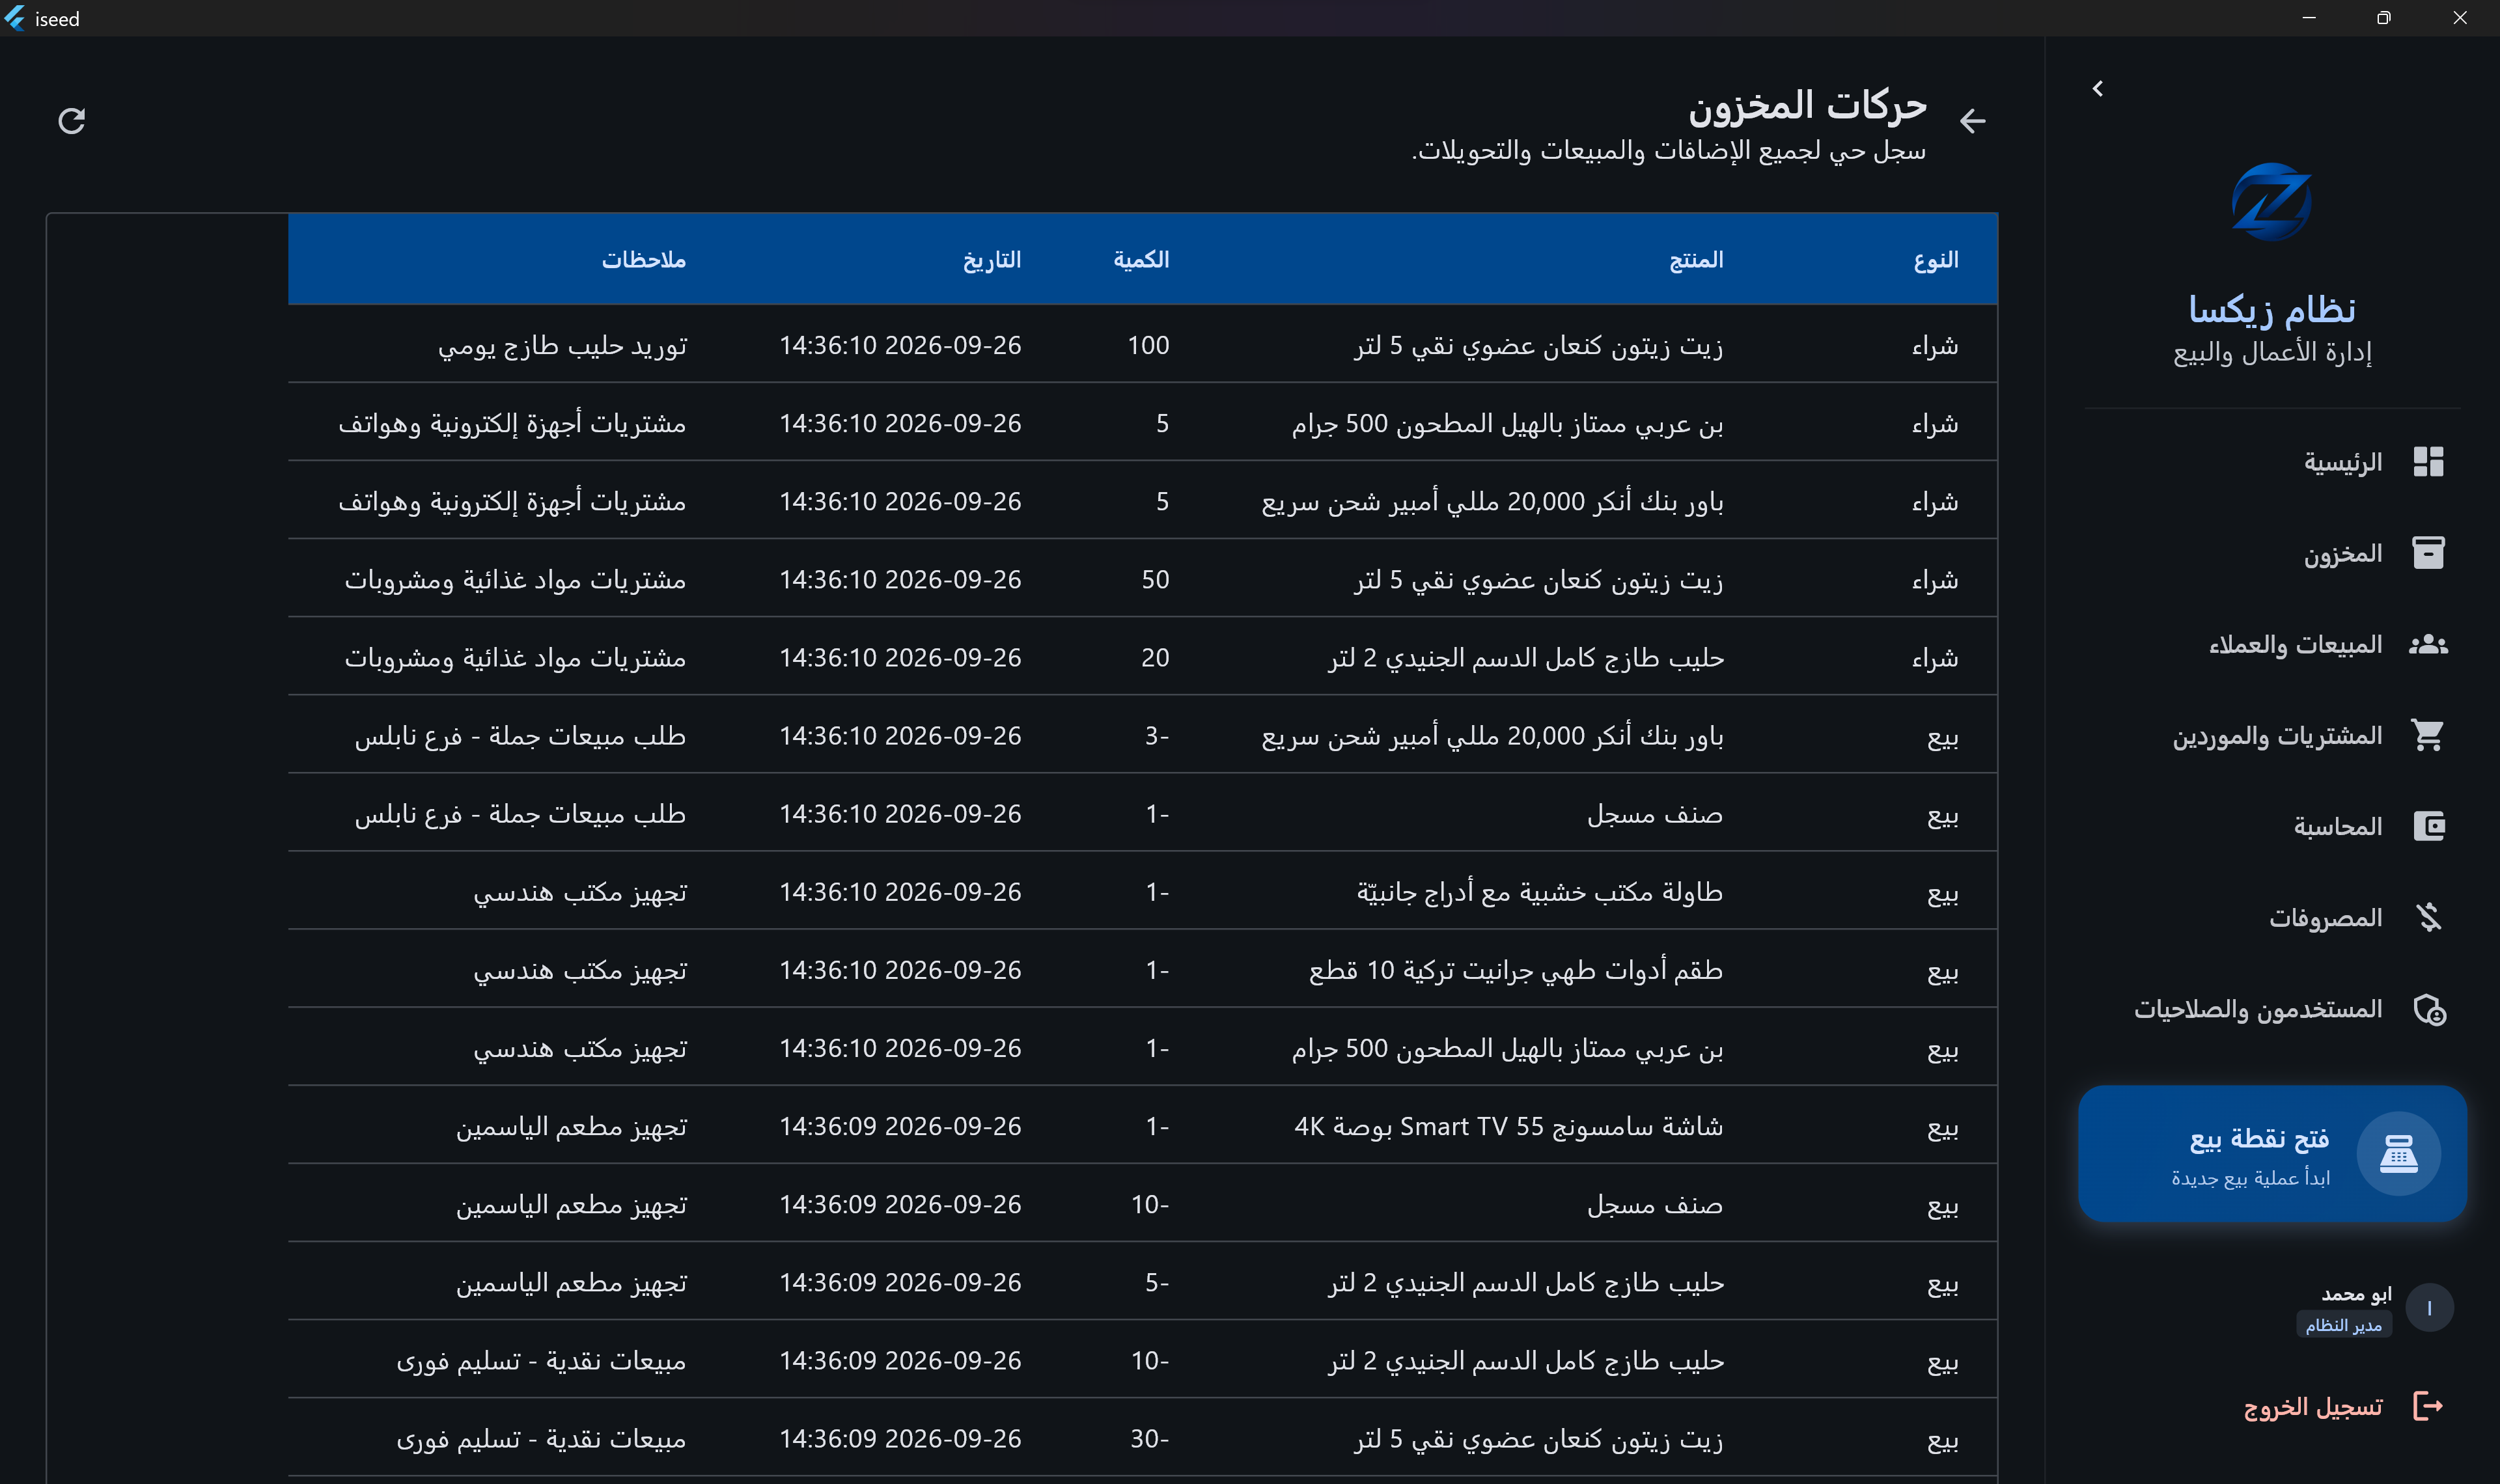The image size is (2500, 1484).
Task: Select المحاسبة menu label
Action: [2338, 826]
